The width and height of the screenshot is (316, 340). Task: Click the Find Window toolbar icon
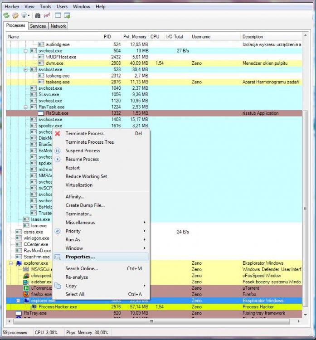point(58,15)
